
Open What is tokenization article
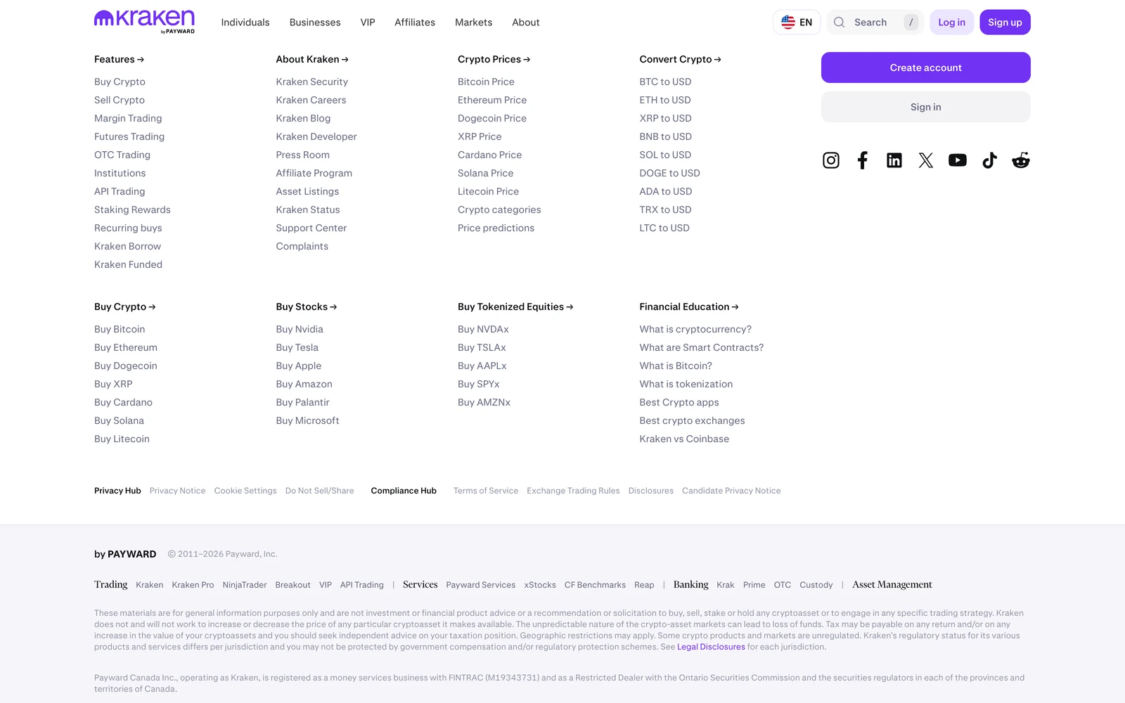(686, 384)
